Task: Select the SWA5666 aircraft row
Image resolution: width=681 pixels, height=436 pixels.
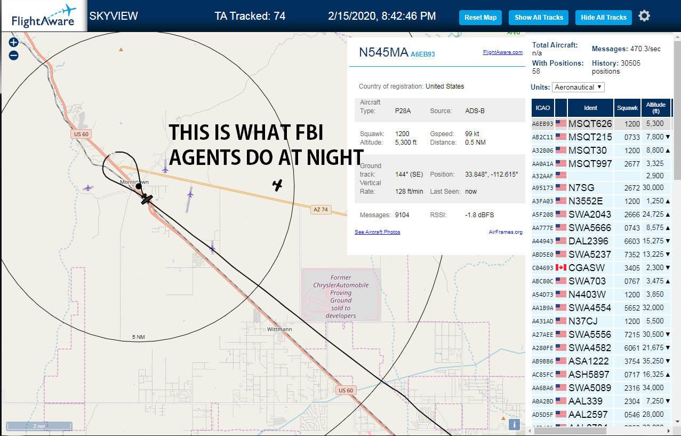Action: pyautogui.click(x=602, y=227)
